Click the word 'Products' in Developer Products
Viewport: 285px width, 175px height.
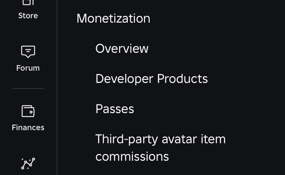tap(182, 79)
